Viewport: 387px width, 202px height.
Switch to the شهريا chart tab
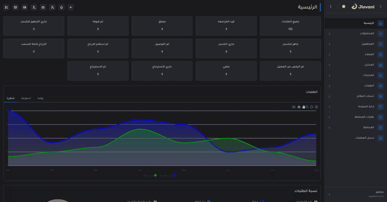coord(11,98)
